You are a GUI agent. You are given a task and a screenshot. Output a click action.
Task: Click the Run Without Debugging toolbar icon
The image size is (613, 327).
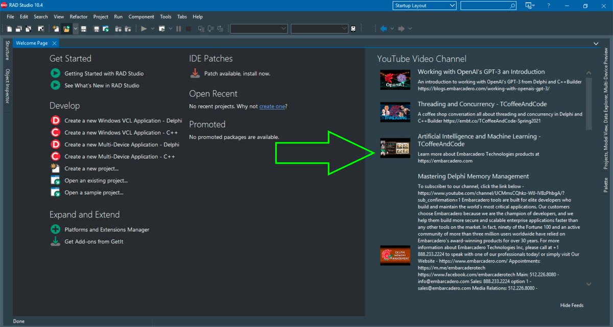coord(162,29)
